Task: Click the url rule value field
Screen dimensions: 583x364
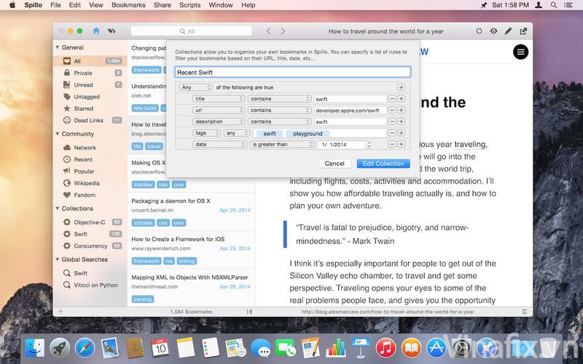Action: pos(351,111)
